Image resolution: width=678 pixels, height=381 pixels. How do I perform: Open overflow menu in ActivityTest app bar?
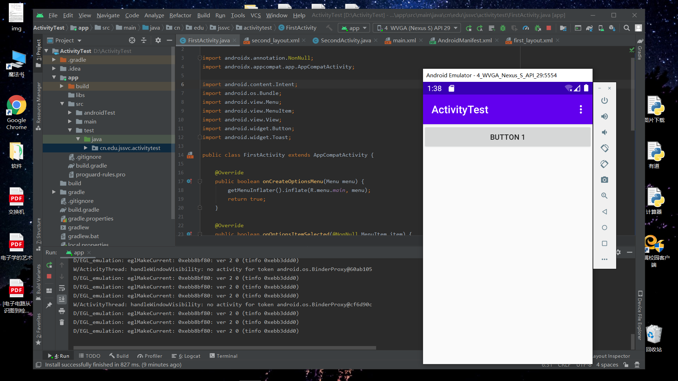click(x=581, y=109)
